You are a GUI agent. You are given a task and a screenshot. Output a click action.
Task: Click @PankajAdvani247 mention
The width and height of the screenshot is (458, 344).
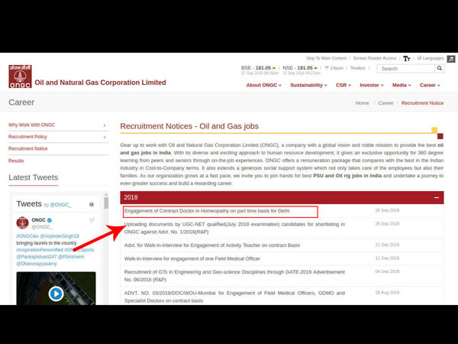pyautogui.click(x=37, y=257)
